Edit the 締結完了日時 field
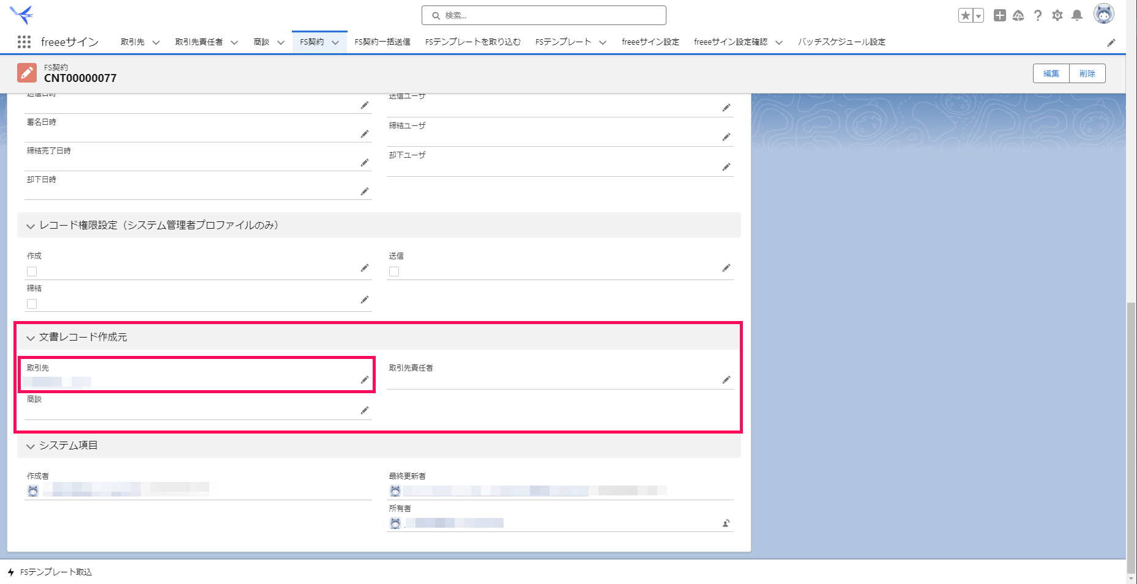The height and width of the screenshot is (584, 1137). point(365,163)
